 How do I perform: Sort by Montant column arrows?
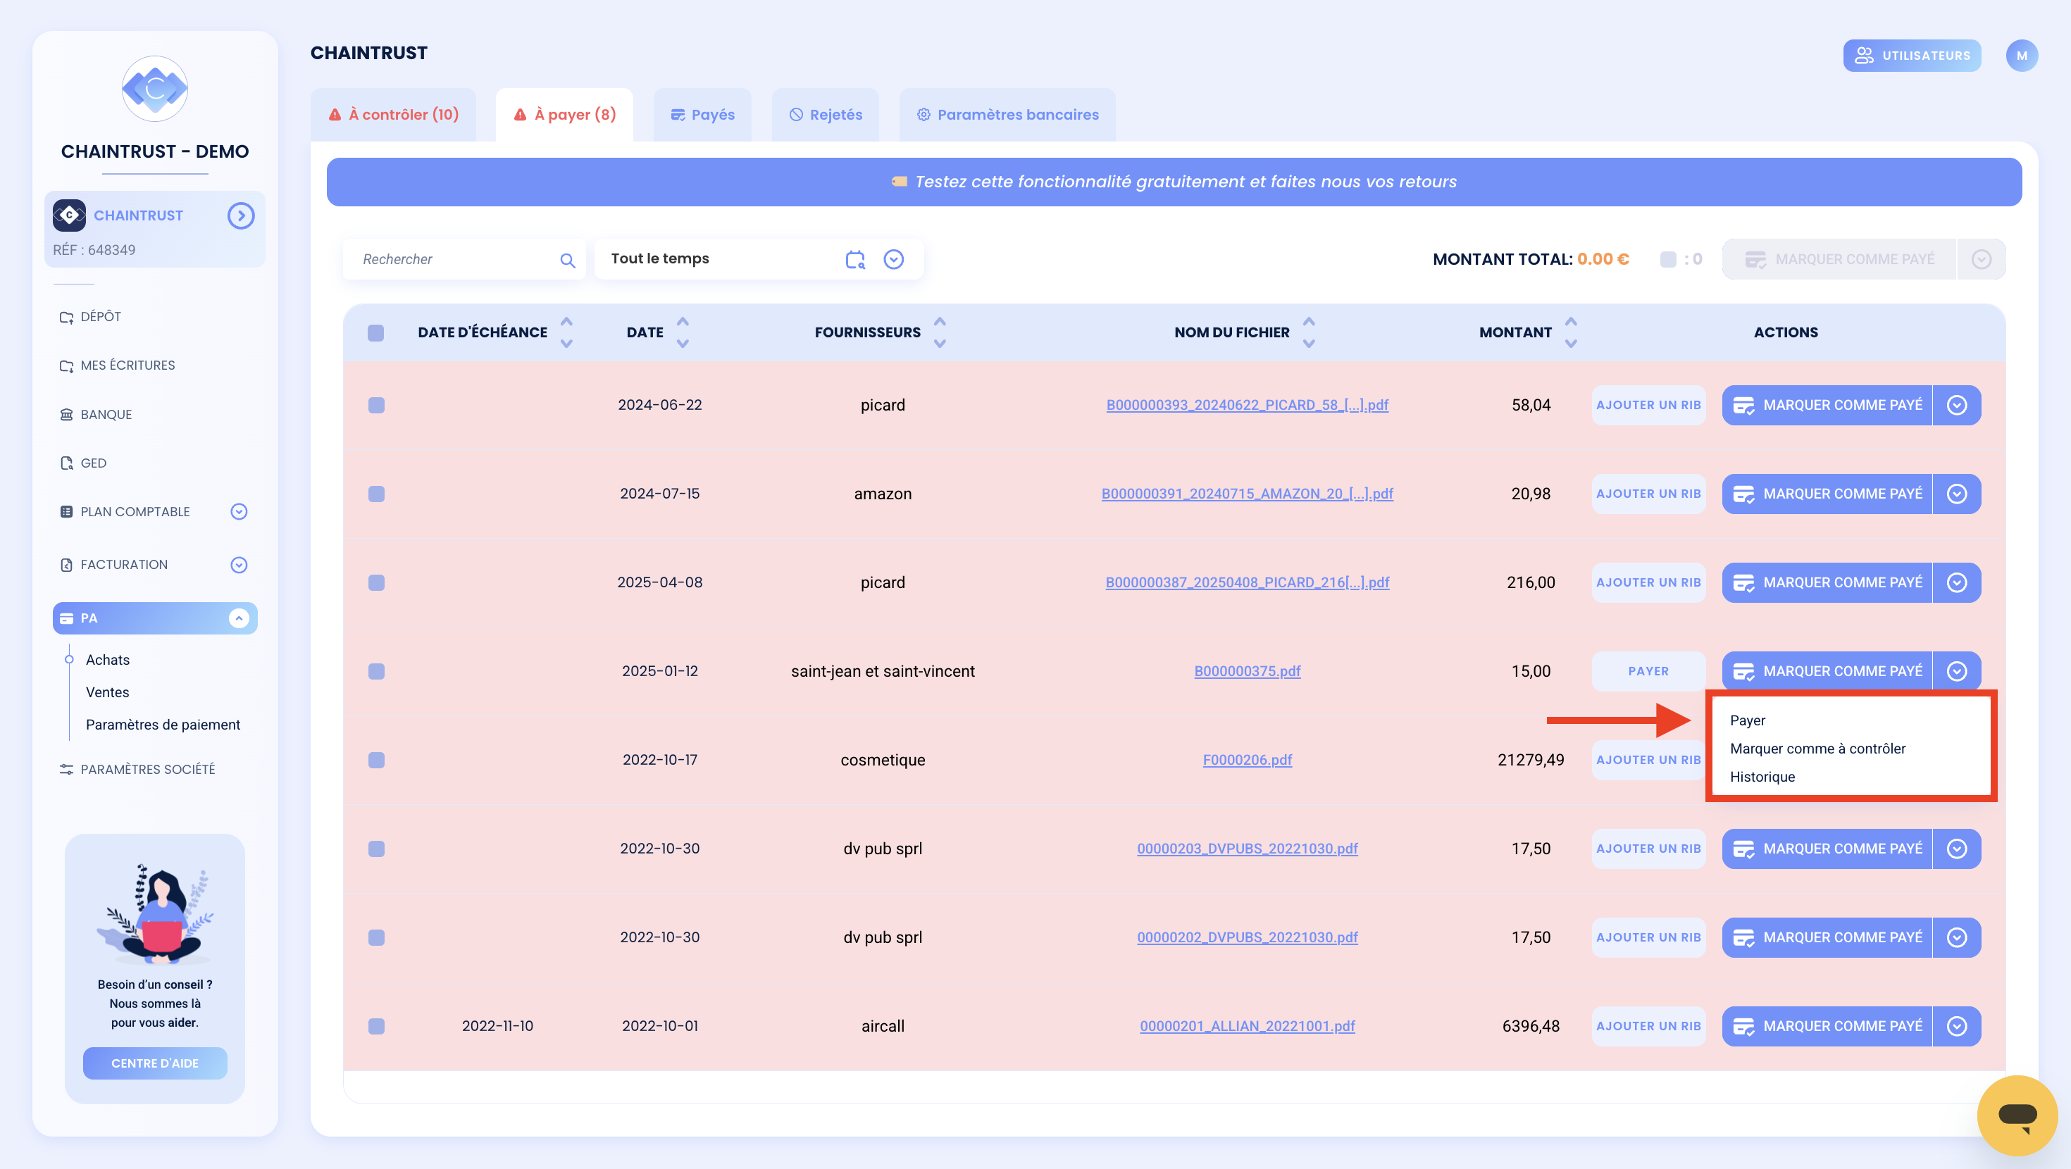pos(1570,332)
